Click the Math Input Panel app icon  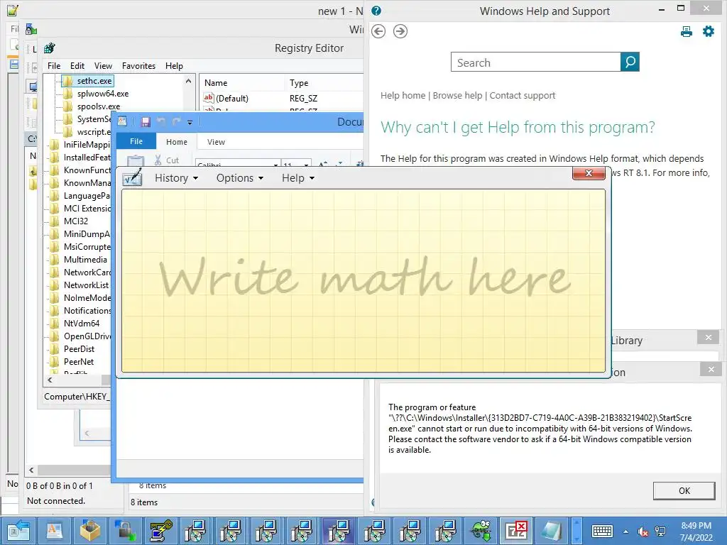[132, 177]
